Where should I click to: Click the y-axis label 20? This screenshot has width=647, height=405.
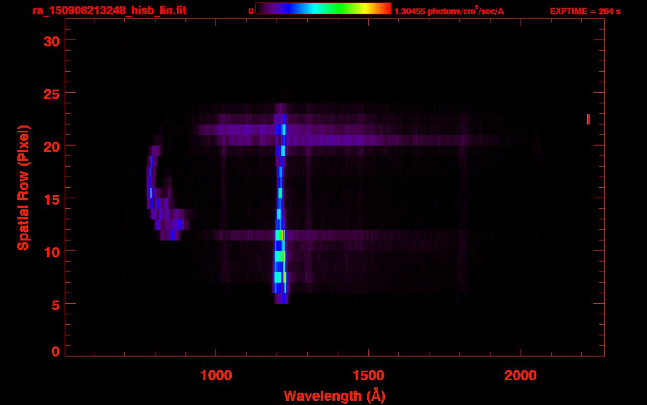(x=52, y=146)
